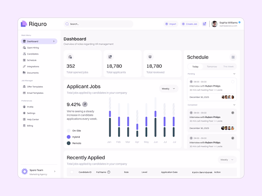Viewport: 262px width, 196px height.
Task: Click the Total applicants card icon
Action: pyautogui.click(x=110, y=57)
